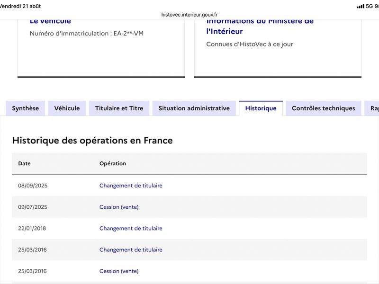The image size is (379, 284).
Task: Select the Situation administrative tab
Action: (194, 108)
